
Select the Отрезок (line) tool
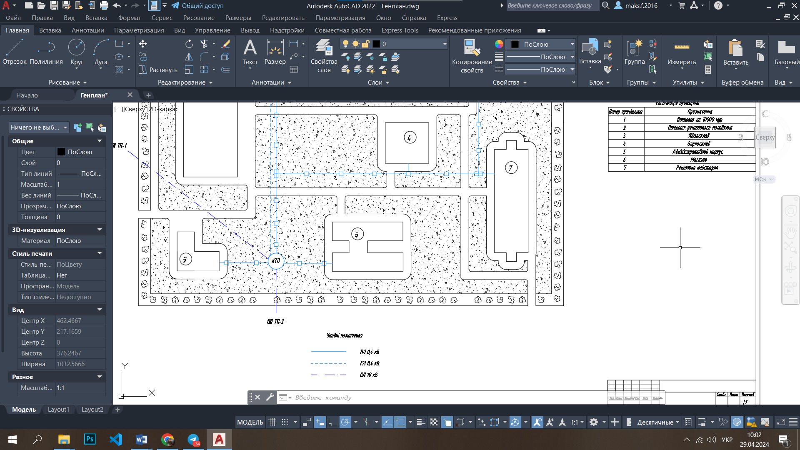click(14, 52)
